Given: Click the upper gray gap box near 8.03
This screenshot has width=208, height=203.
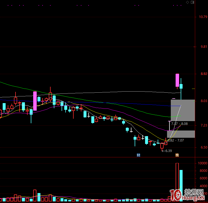Looking at the screenshot, I should click(x=183, y=110).
